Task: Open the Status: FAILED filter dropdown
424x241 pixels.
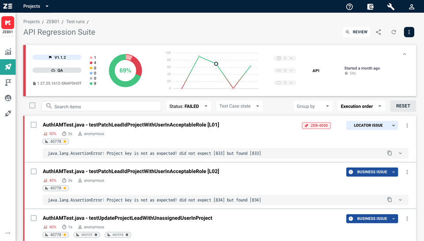Action: point(188,106)
